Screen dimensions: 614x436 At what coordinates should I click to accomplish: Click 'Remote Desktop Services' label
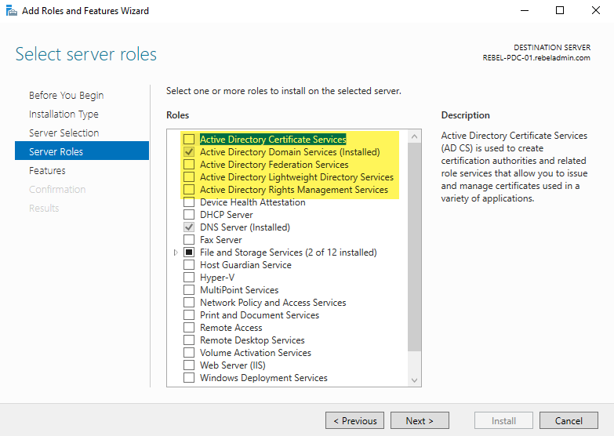pos(253,340)
